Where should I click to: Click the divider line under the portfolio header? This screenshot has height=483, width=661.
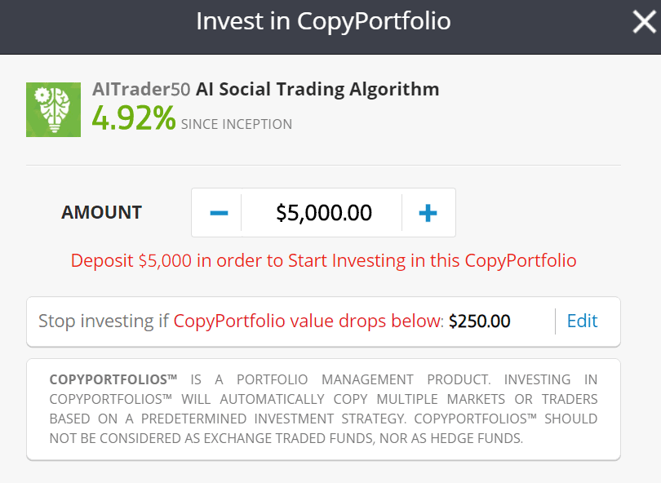tap(323, 165)
